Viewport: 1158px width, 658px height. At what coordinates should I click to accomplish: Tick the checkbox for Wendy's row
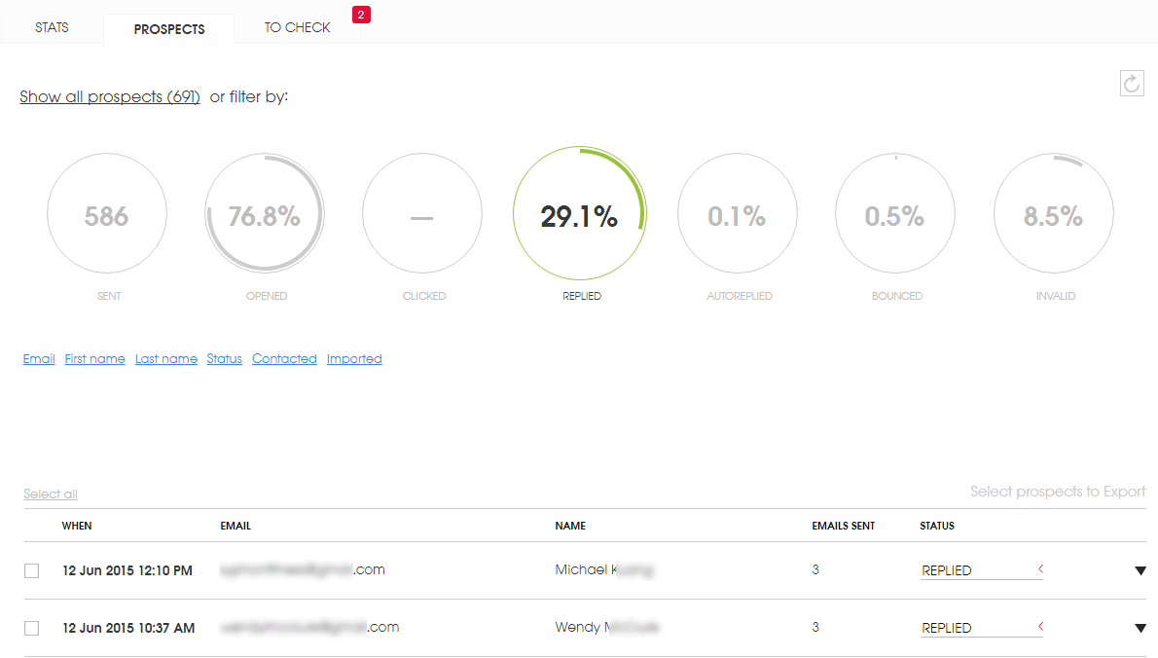(x=32, y=629)
